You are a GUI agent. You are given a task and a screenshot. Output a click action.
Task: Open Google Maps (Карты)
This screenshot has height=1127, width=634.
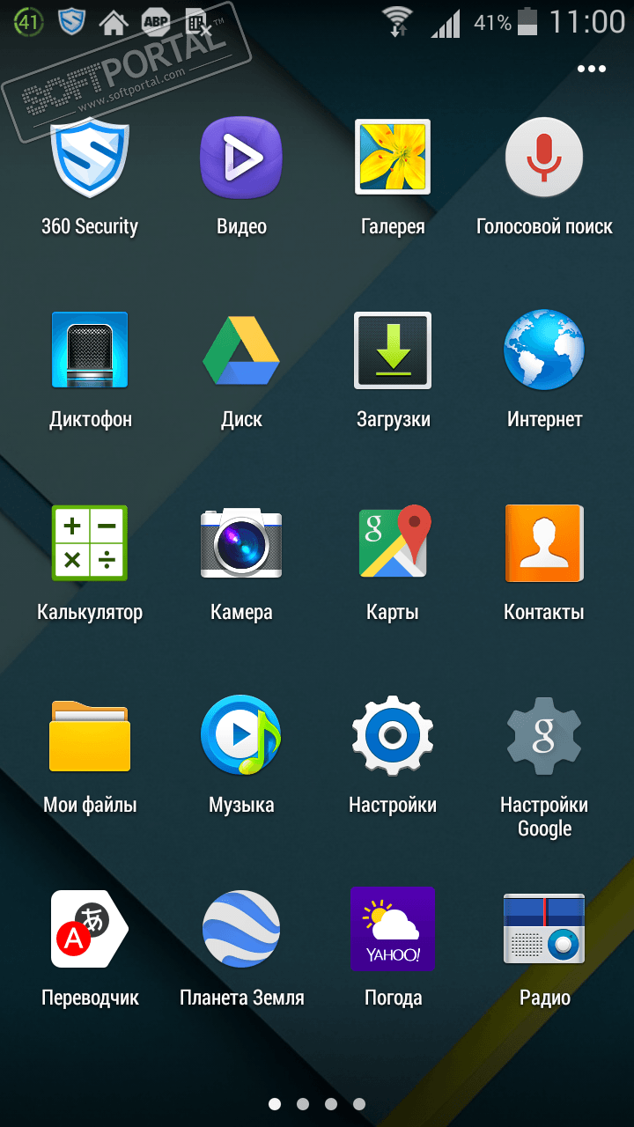click(393, 542)
